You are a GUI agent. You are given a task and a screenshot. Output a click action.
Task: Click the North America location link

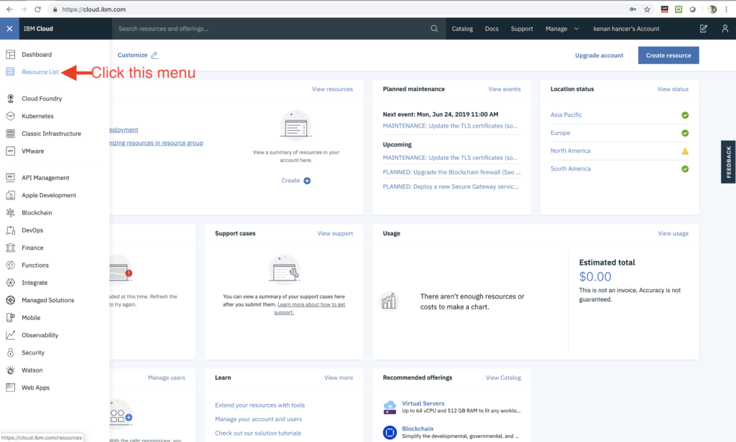[x=570, y=151]
